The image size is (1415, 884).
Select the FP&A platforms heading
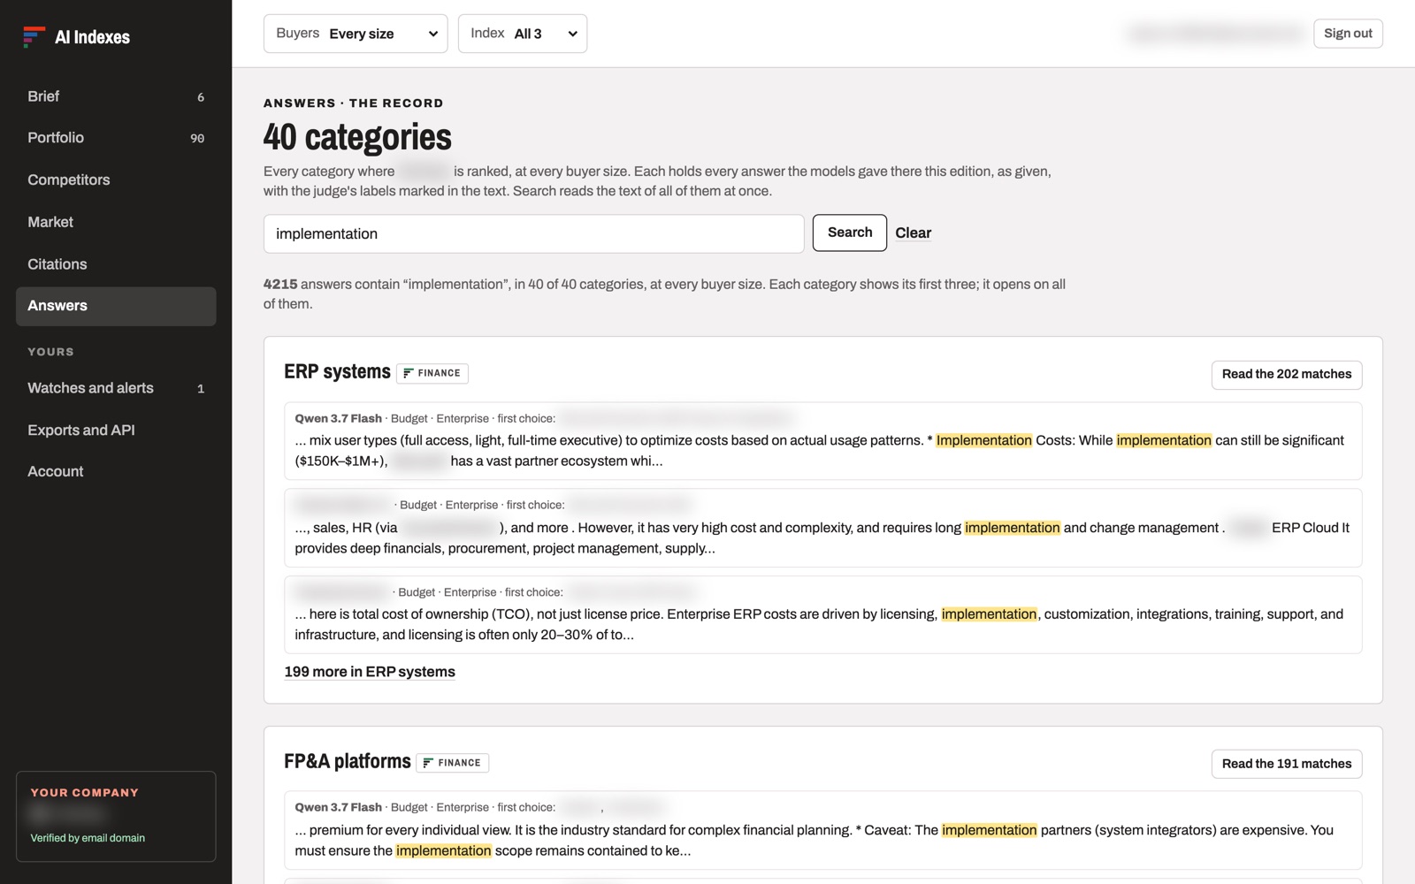348,761
